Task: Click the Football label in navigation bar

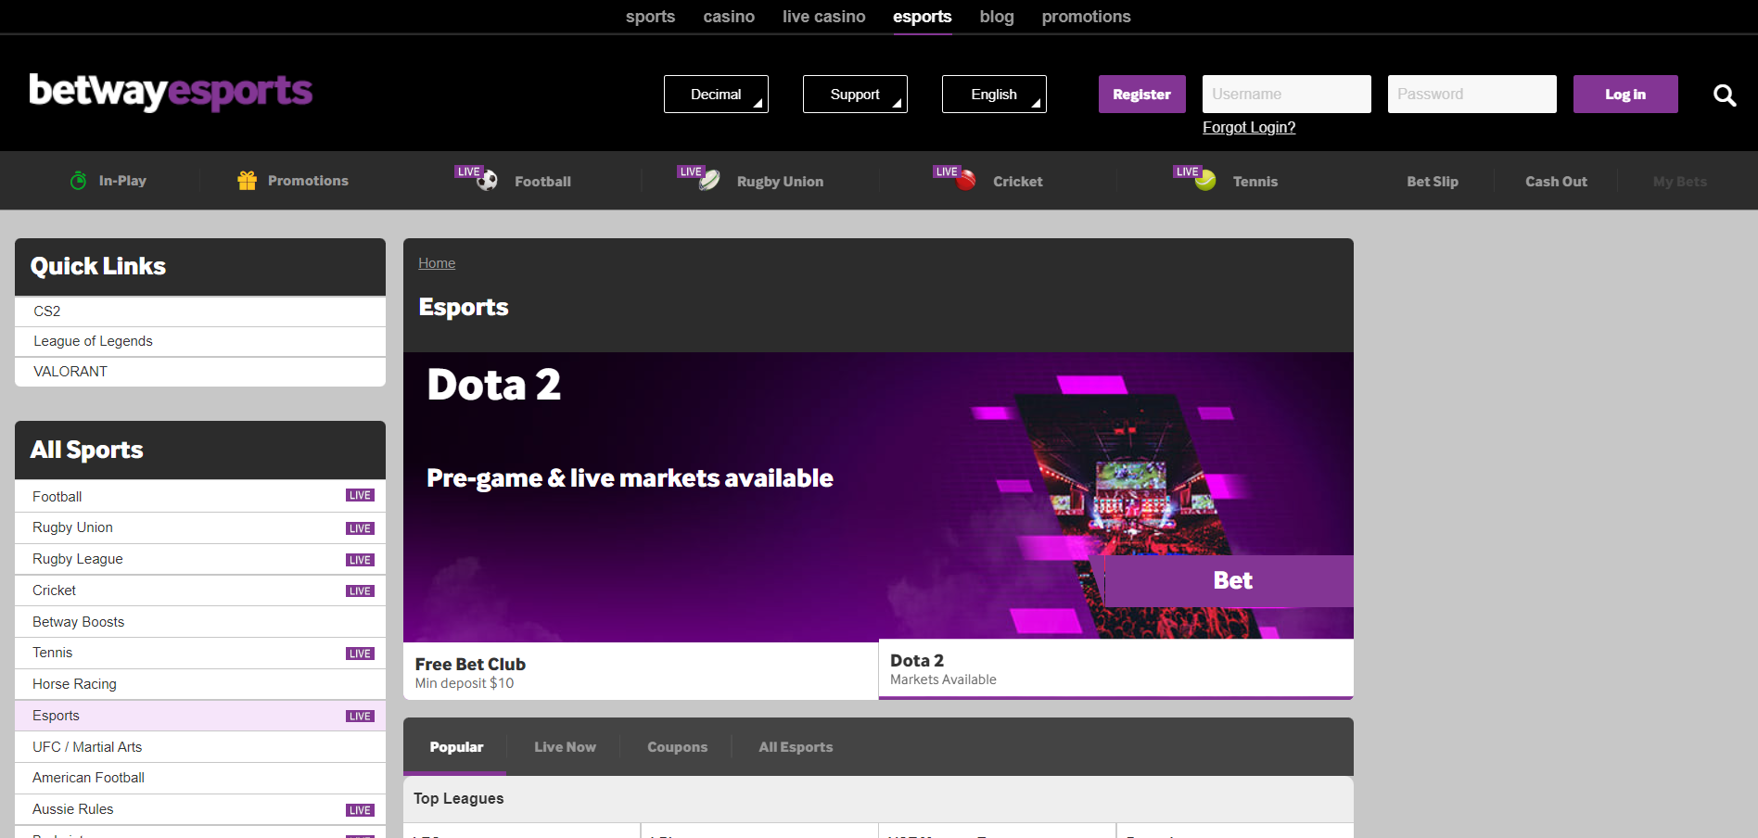Action: click(x=542, y=182)
